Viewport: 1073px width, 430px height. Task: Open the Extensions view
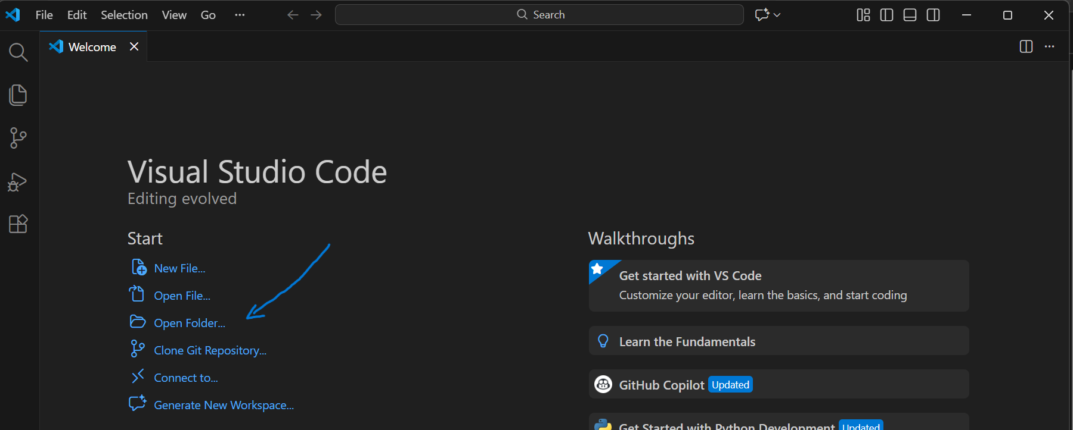(x=18, y=224)
